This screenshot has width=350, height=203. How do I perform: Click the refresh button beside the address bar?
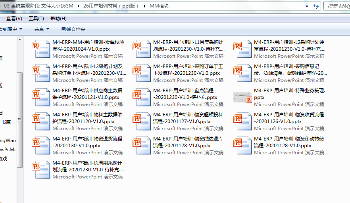point(316,6)
